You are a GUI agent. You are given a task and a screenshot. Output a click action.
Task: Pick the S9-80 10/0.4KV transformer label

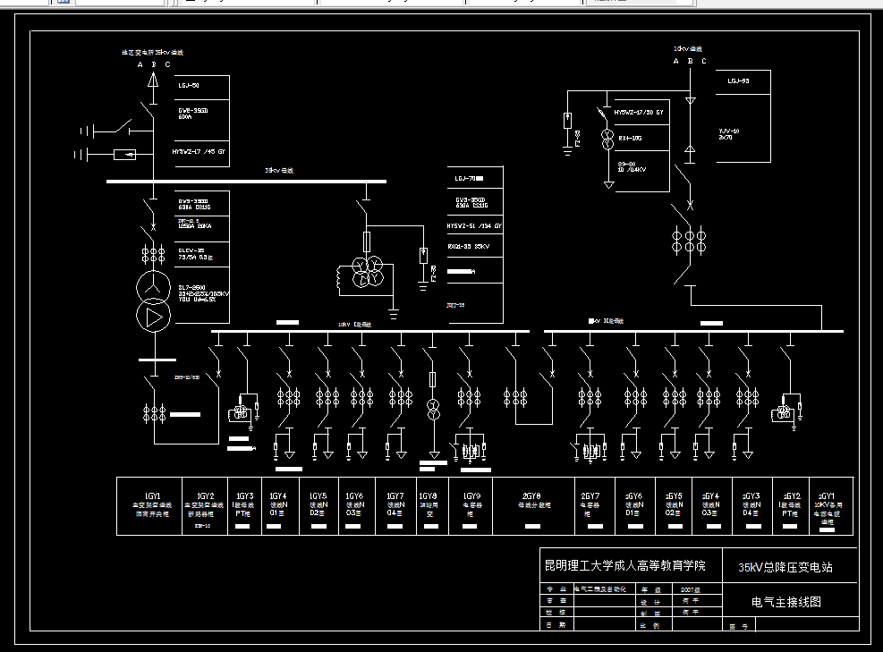(632, 166)
